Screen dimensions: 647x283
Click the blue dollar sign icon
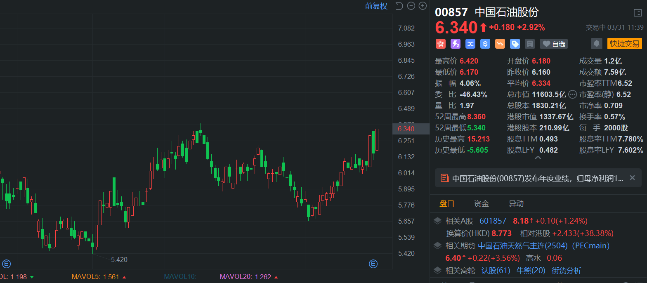point(485,44)
